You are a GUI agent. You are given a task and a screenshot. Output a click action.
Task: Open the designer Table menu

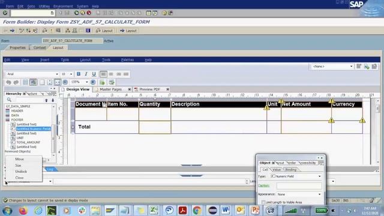[65, 60]
